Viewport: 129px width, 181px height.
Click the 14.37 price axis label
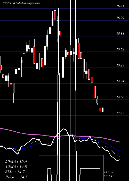click(x=120, y=113)
